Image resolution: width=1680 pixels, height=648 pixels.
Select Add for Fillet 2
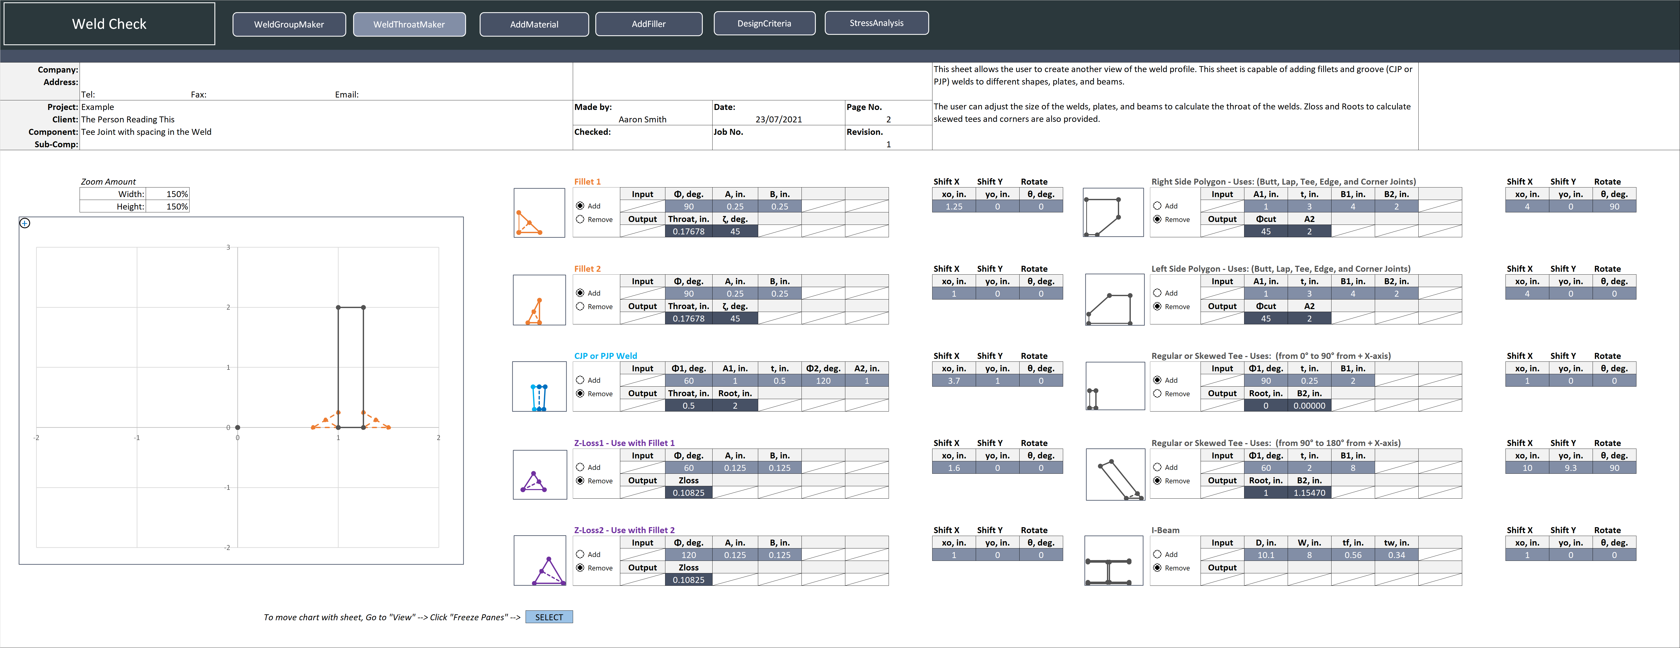coord(580,293)
